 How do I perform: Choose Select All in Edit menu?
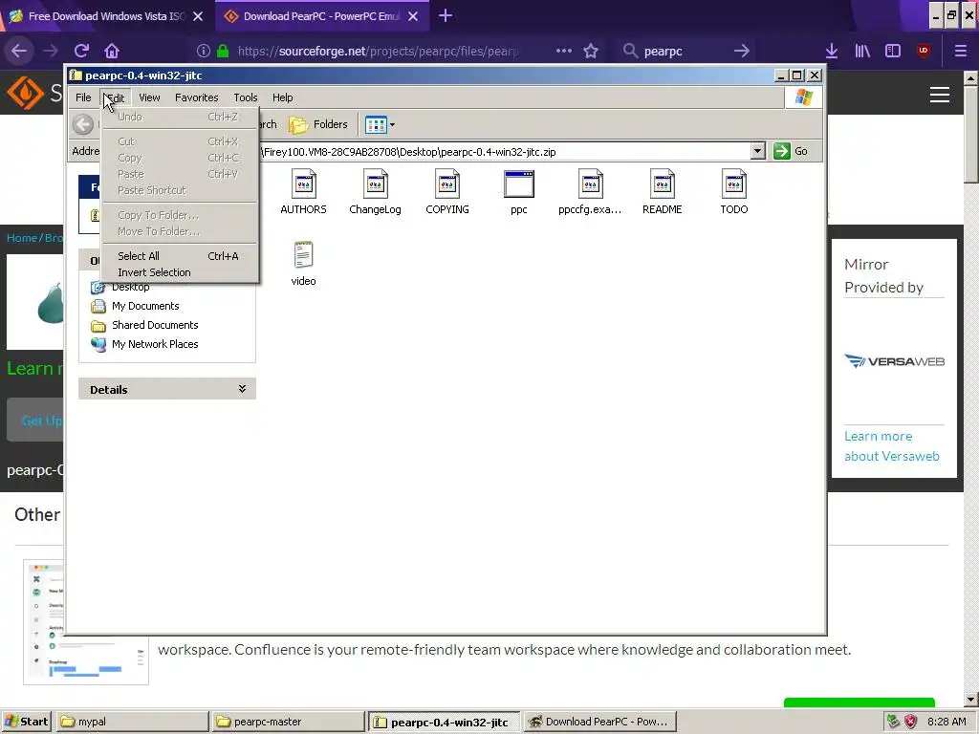point(179,256)
